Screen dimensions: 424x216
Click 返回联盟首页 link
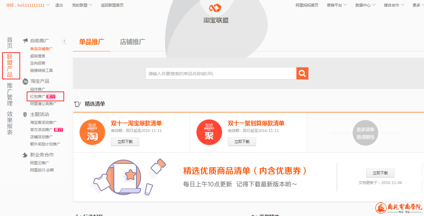112,5
